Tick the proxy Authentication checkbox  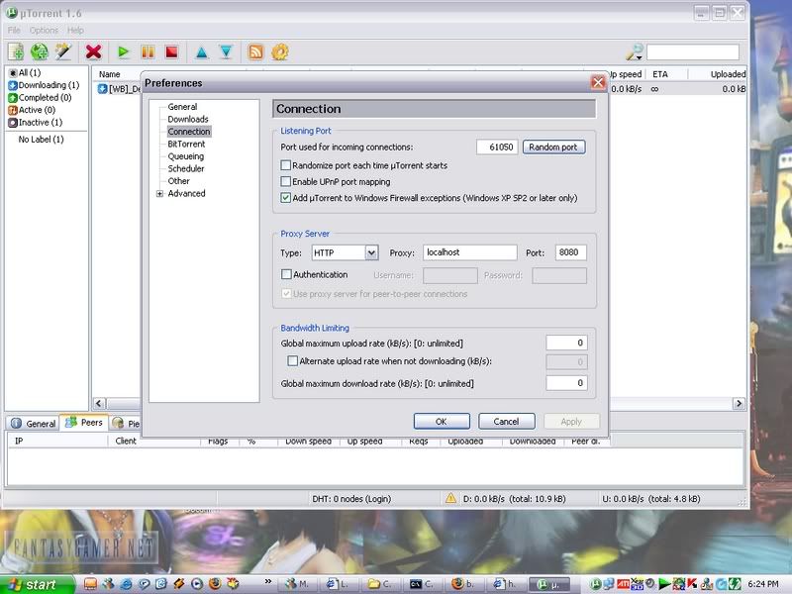tap(286, 274)
